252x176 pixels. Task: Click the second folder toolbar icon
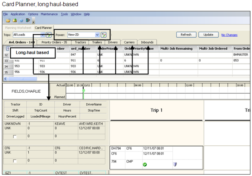(x=14, y=20)
